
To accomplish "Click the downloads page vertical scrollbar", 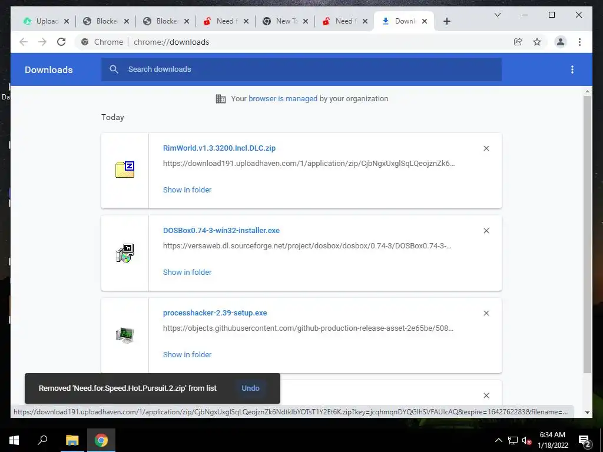I will pyautogui.click(x=587, y=234).
